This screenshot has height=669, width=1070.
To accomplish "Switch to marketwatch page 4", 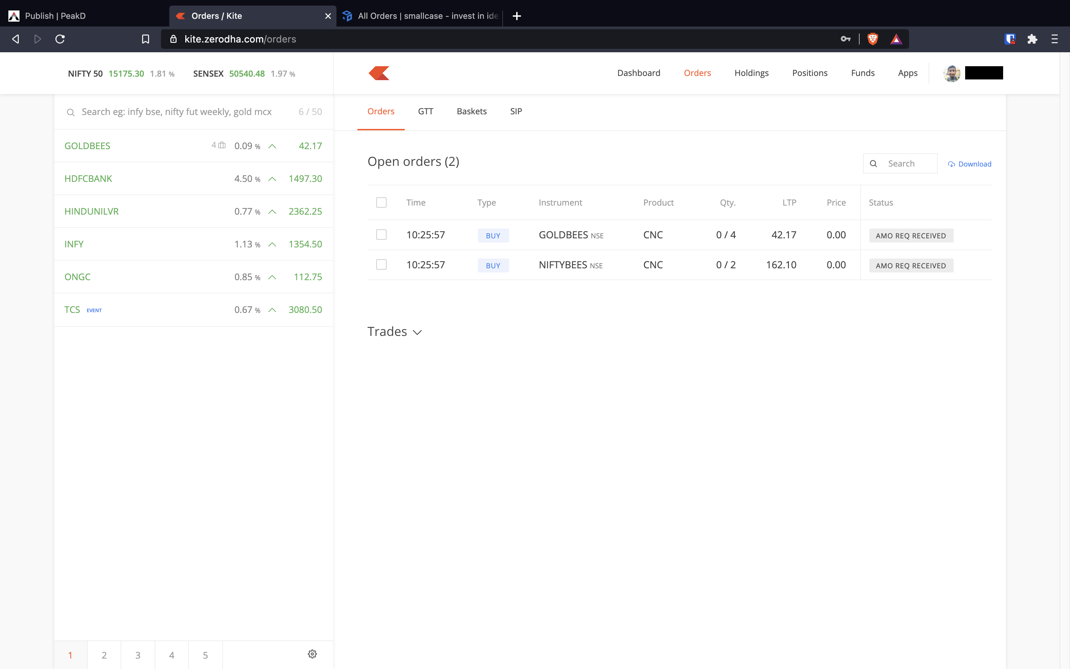I will (172, 655).
